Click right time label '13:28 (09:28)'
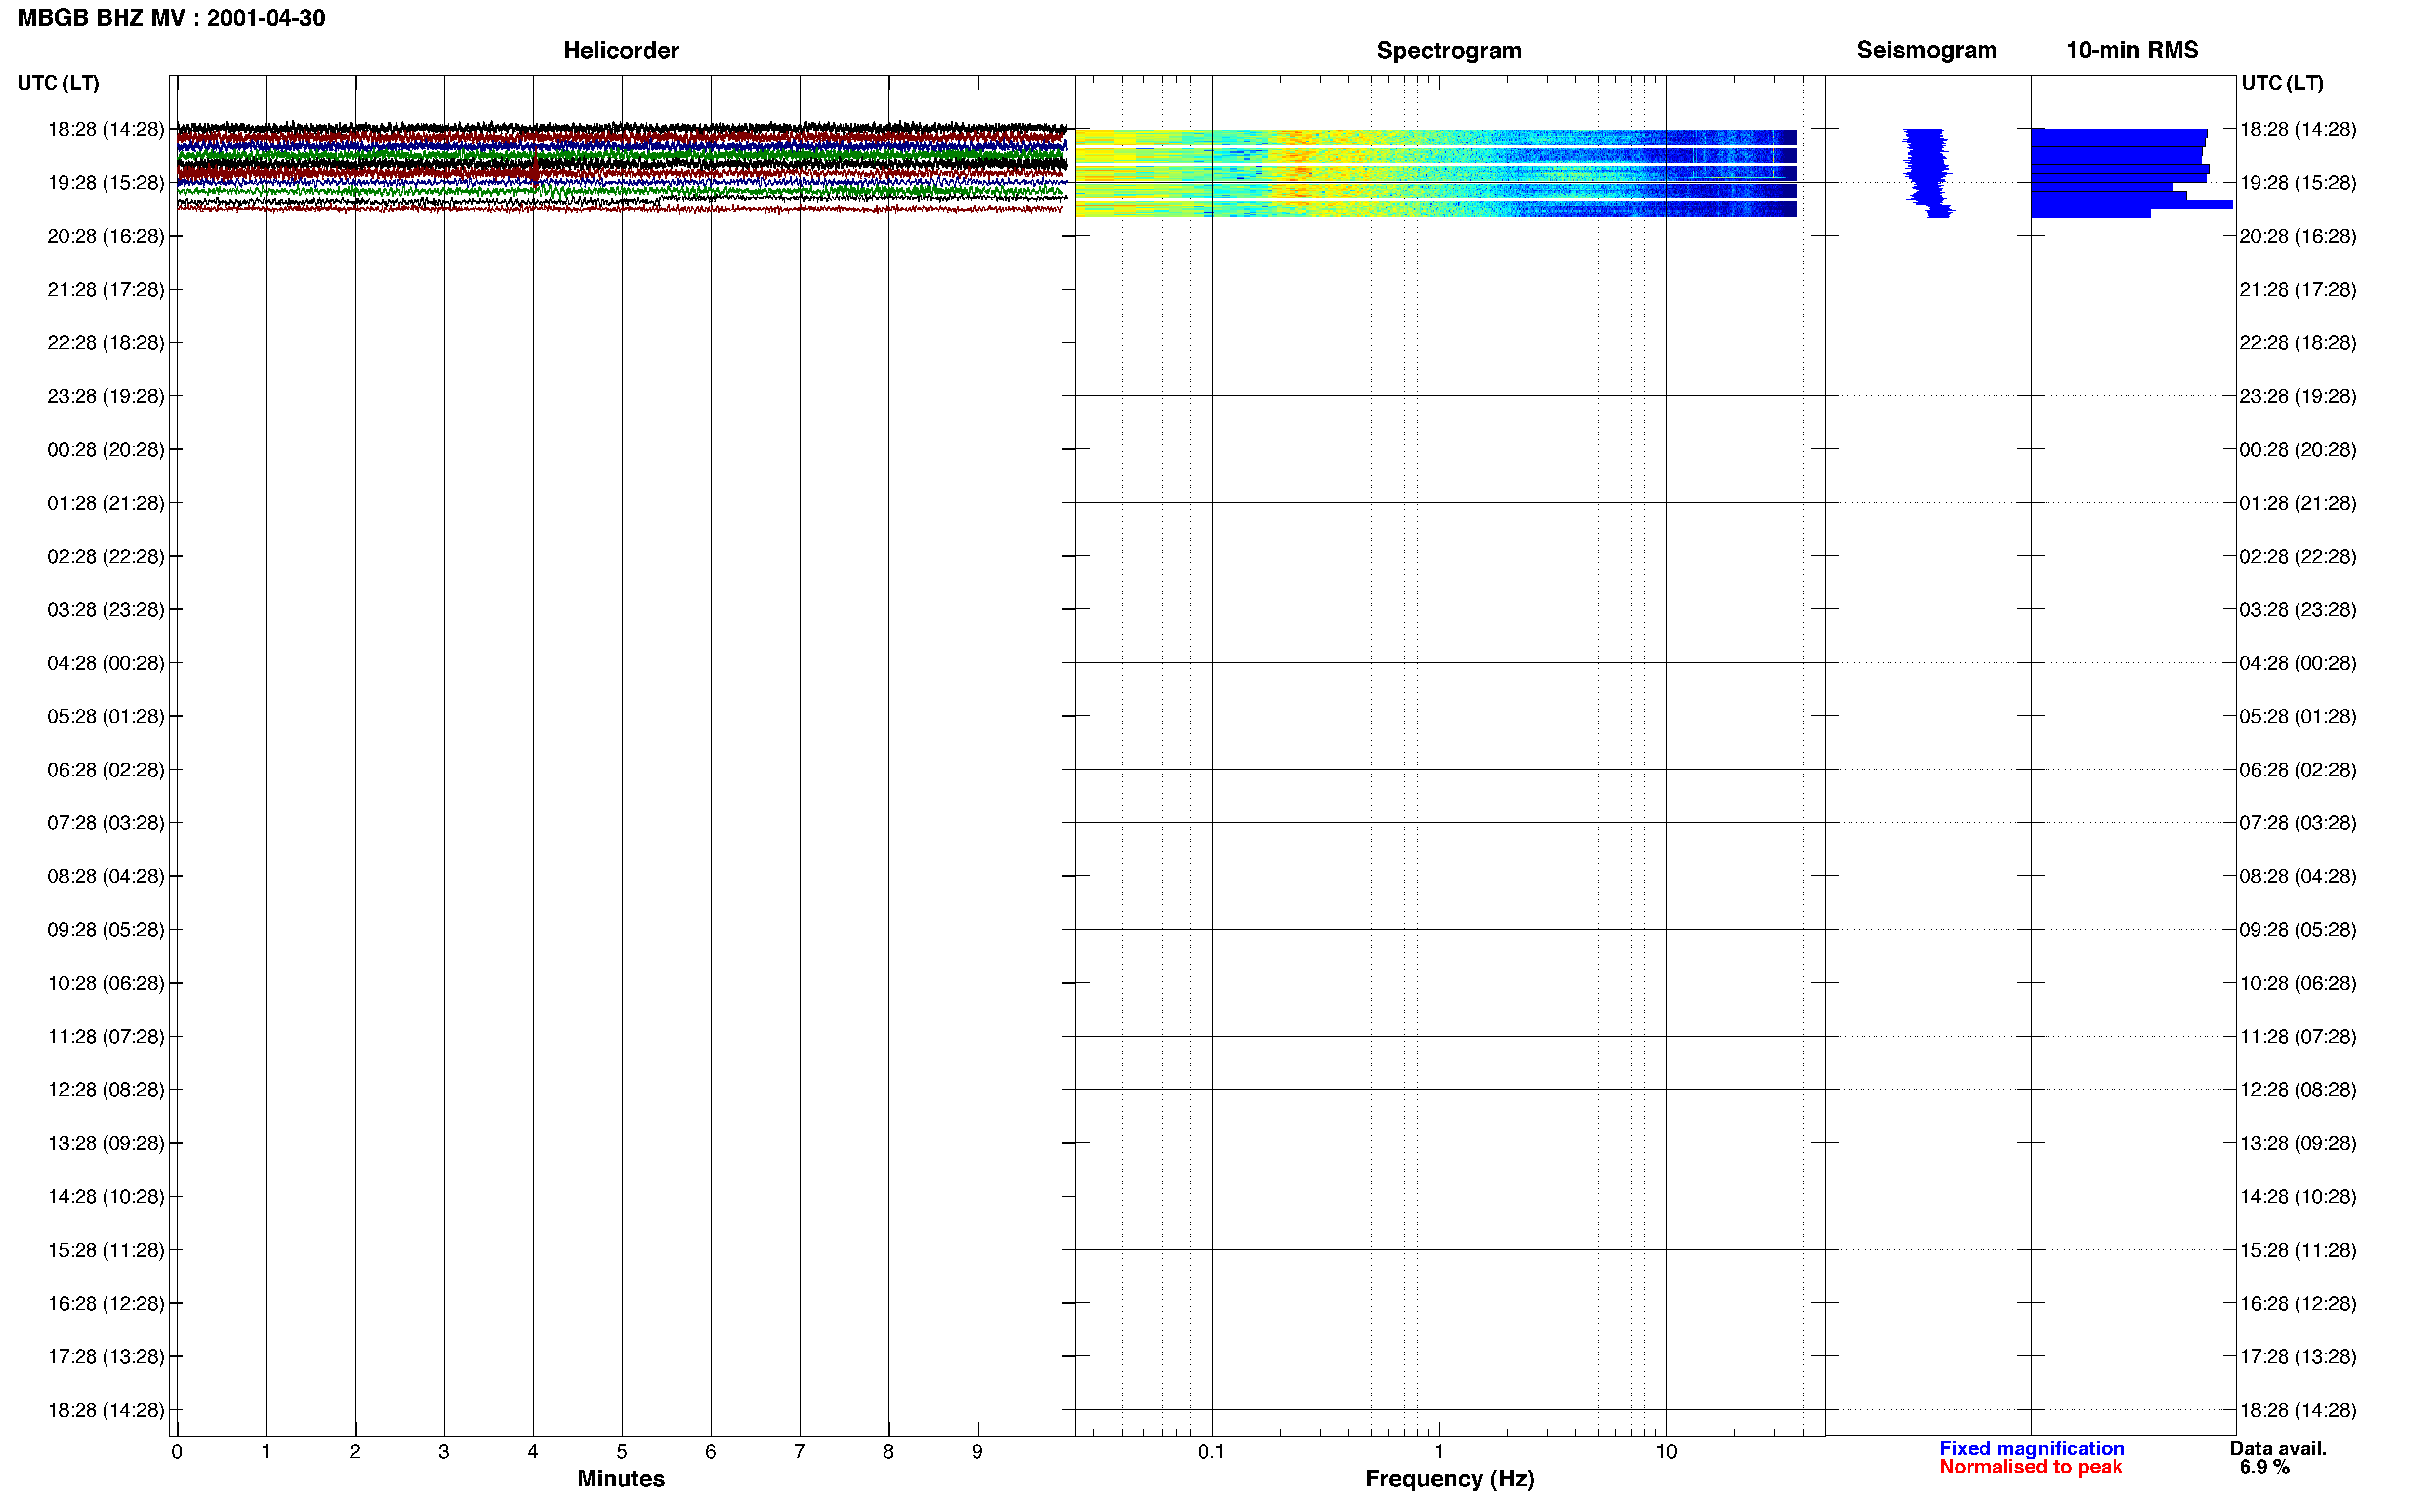 coord(2298,1143)
